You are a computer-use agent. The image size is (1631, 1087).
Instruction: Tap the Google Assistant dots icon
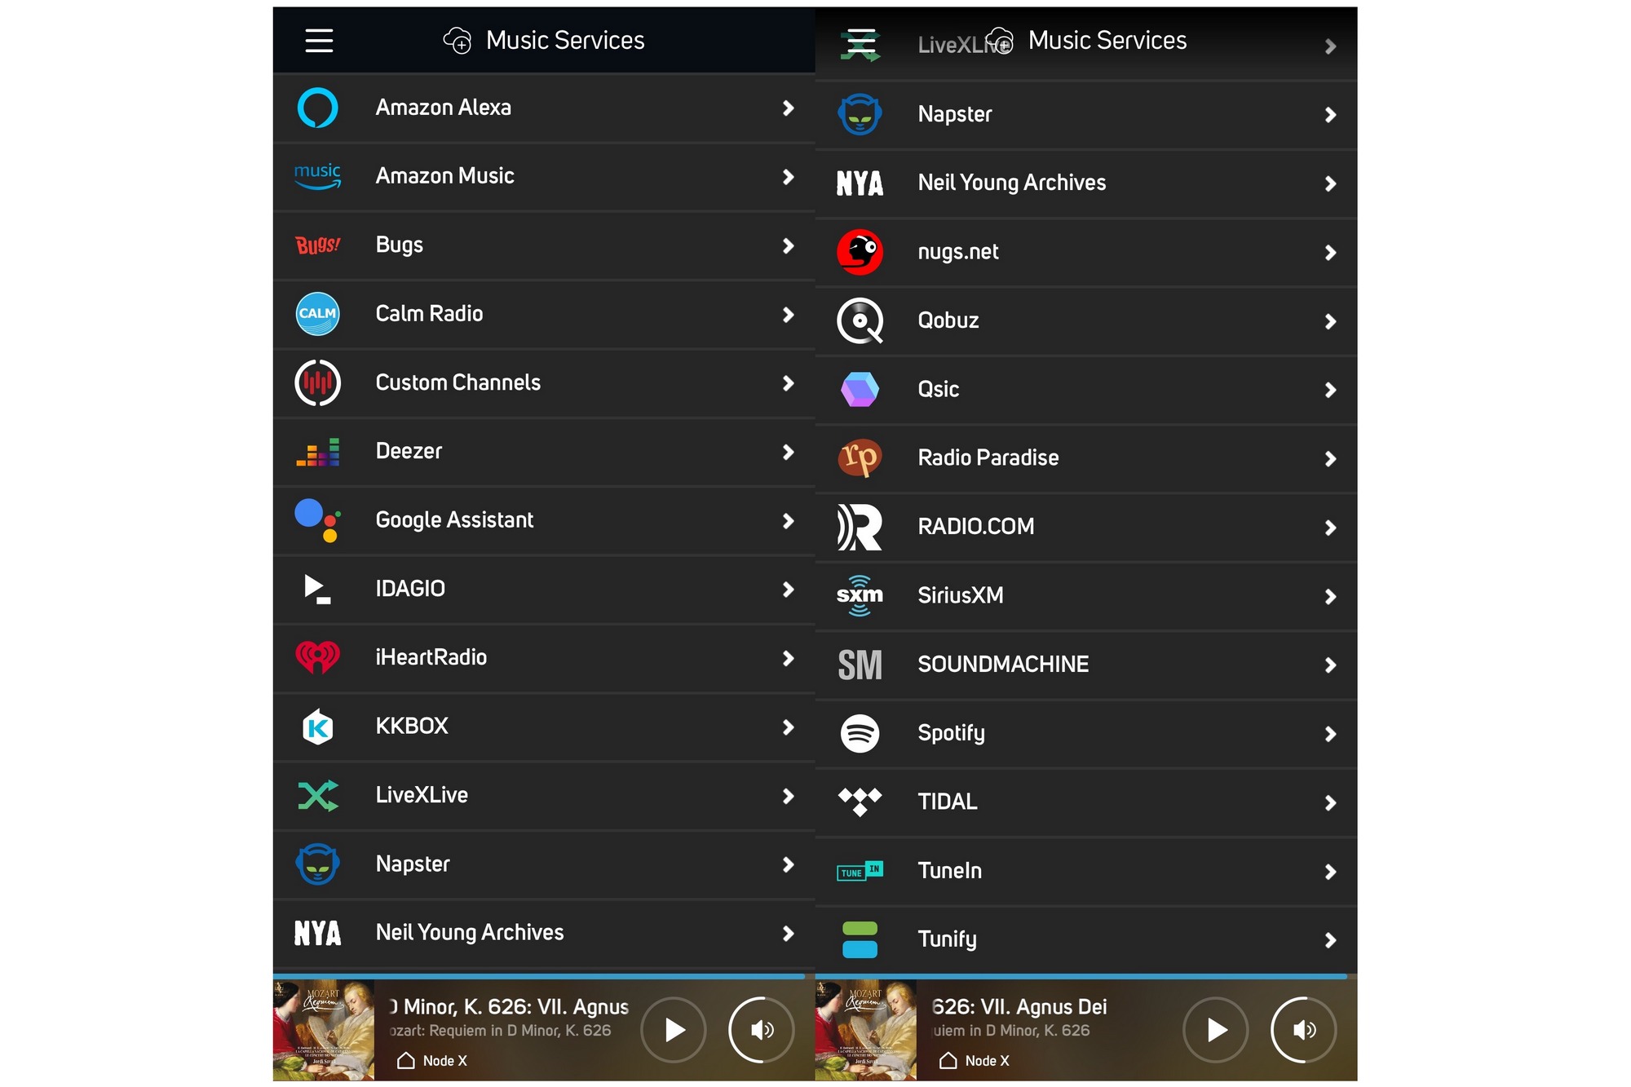(x=317, y=520)
